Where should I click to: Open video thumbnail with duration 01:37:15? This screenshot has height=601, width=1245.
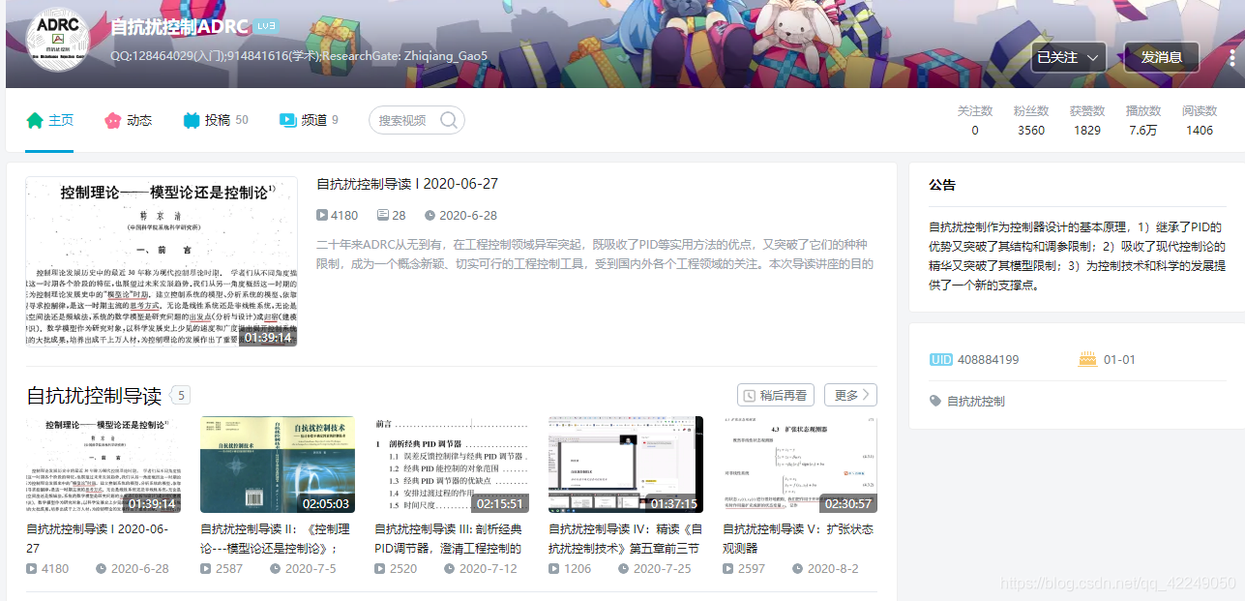click(626, 465)
